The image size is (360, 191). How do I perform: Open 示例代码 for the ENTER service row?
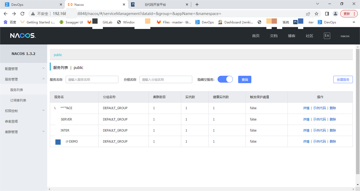point(319,130)
